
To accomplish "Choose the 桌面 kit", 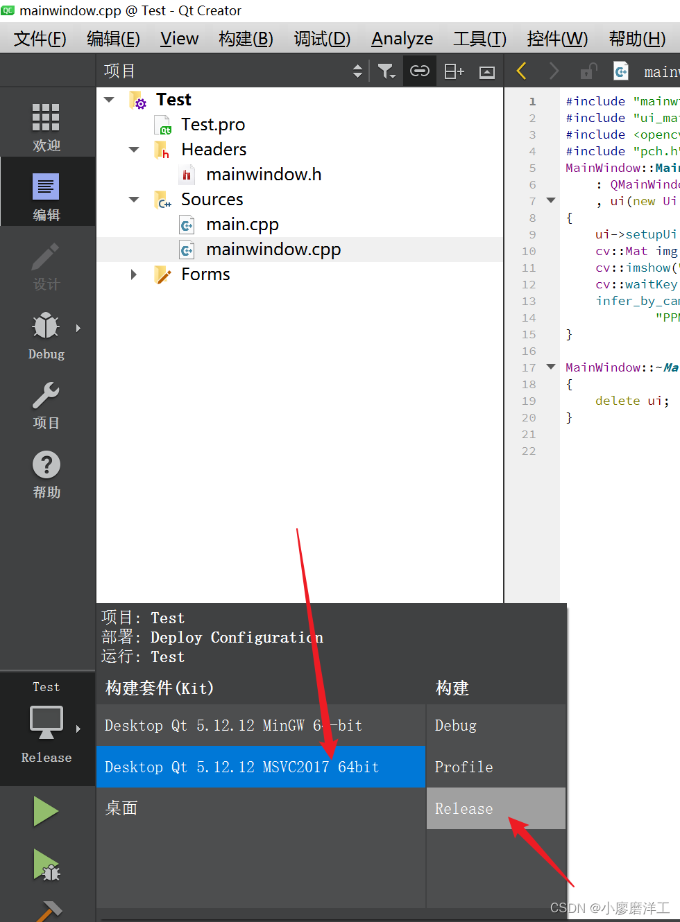I will coord(261,808).
